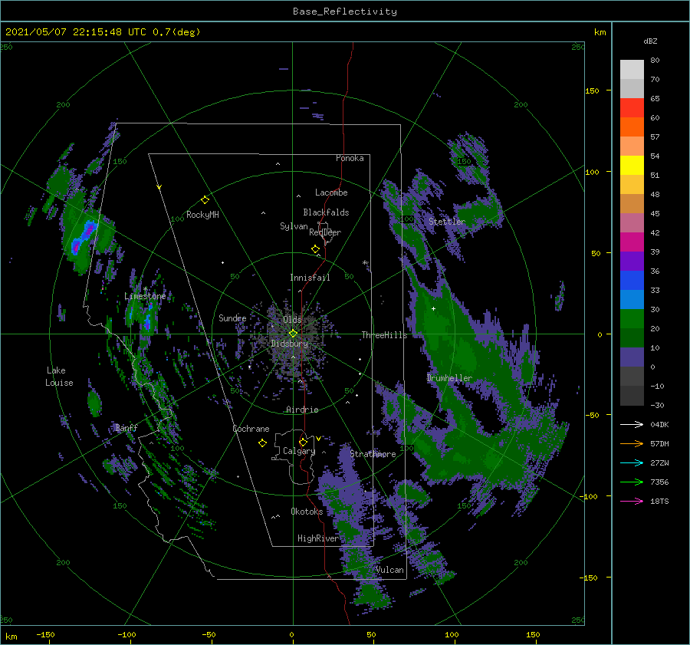Click the orange 57–60 dBZ legend swatch

(x=632, y=127)
